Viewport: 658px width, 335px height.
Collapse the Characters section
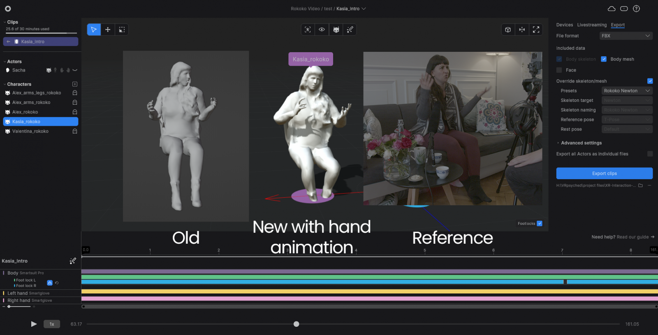pos(5,84)
